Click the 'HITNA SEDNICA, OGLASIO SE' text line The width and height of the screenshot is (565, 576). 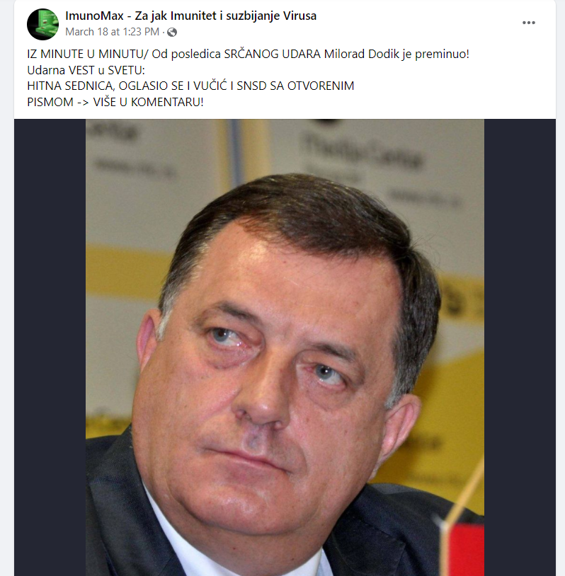[x=190, y=86]
